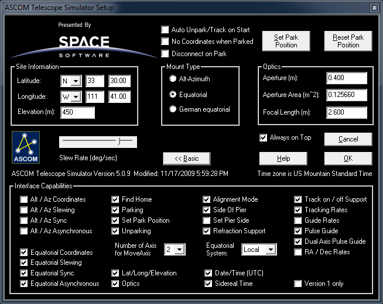The height and width of the screenshot is (304, 383).
Task: Disable Refraction Support
Action: 206,231
